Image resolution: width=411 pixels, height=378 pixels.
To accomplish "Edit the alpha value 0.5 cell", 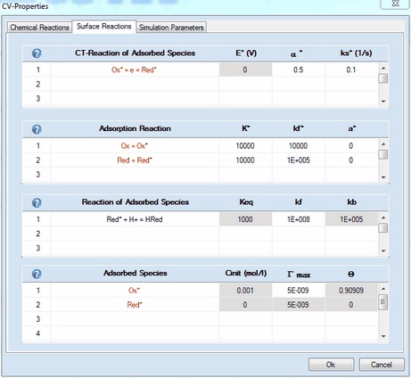I will tap(299, 70).
